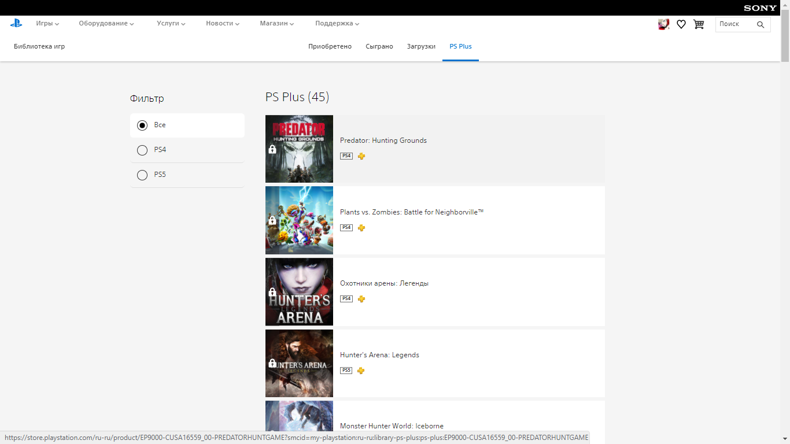
Task: Open the wishlist heart icon
Action: click(681, 24)
